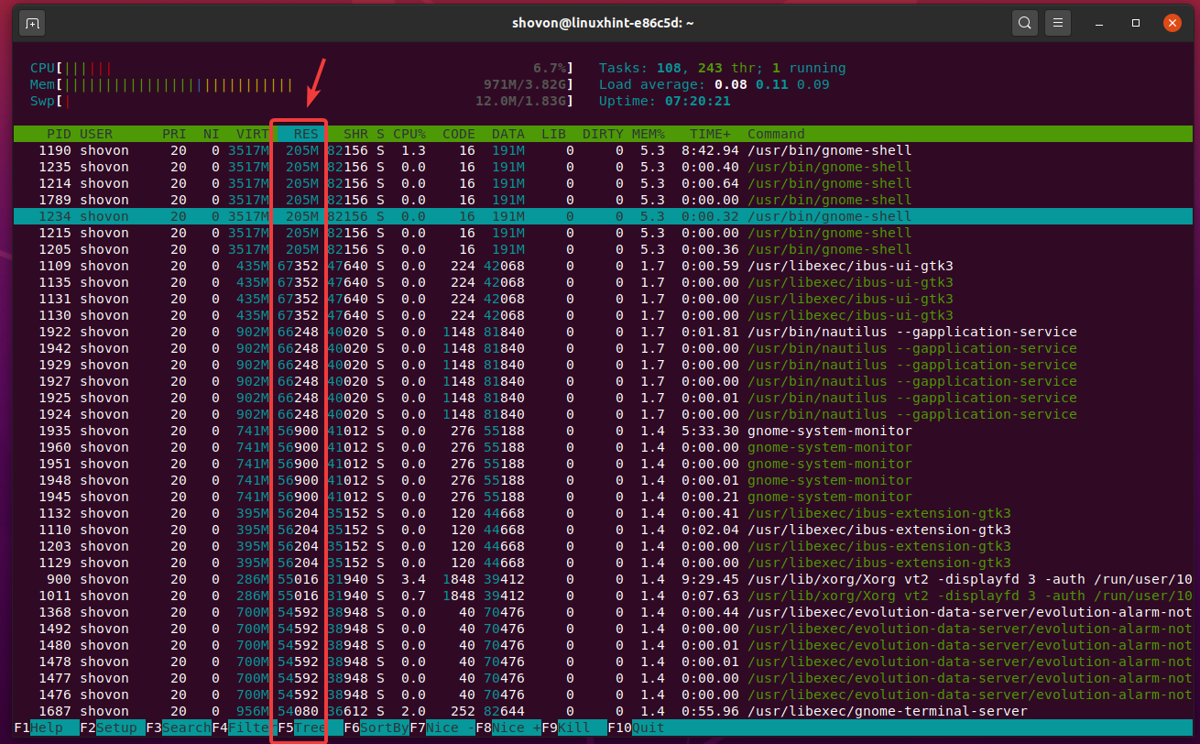
Task: Click F8 Nice + to raise niceness
Action: coord(508,728)
